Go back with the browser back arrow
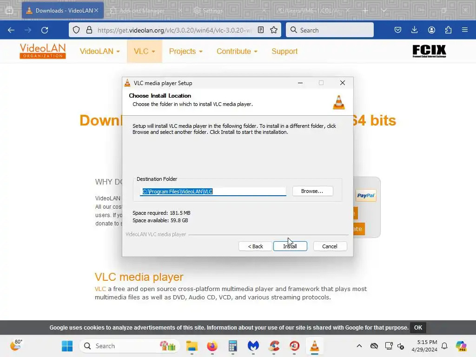 pyautogui.click(x=11, y=30)
